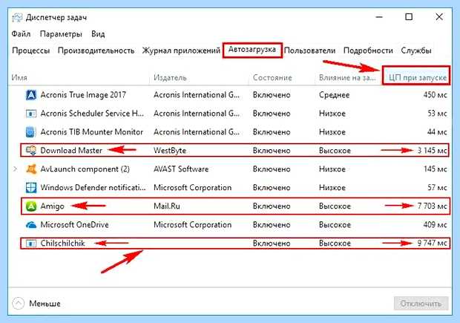Click the Chilschilchik entry icon
This screenshot has width=460, height=323.
coord(31,244)
